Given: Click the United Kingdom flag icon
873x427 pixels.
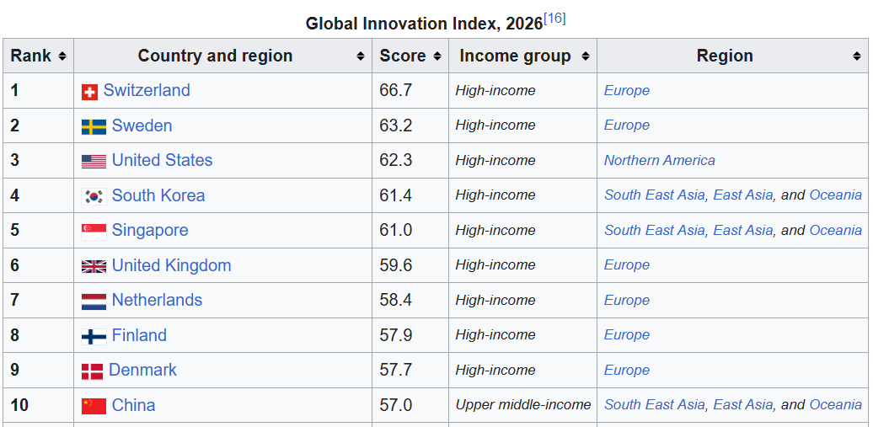Looking at the screenshot, I should coord(94,266).
